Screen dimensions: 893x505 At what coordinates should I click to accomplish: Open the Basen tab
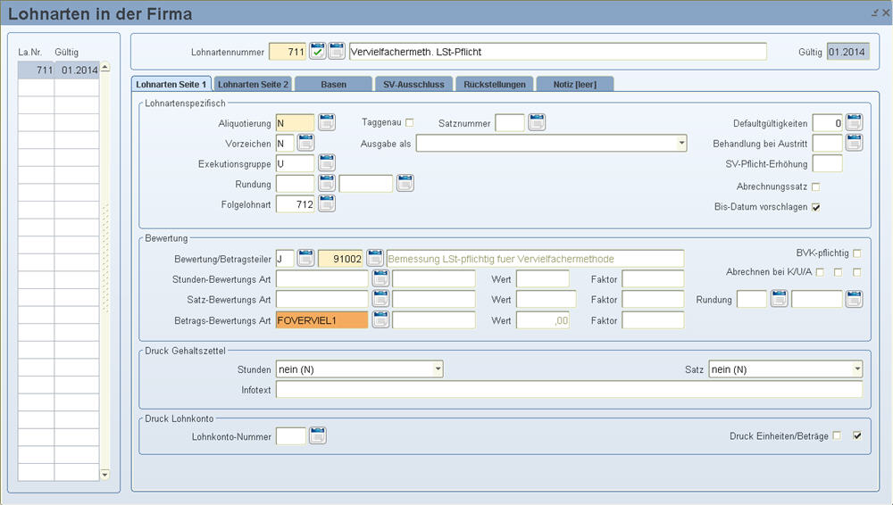[x=334, y=84]
